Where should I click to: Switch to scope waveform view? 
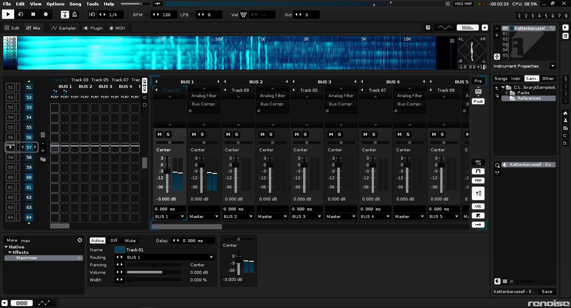coord(445,28)
